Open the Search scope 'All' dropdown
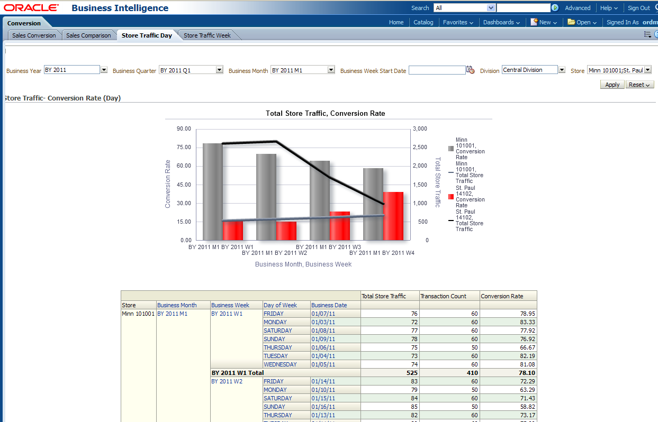Screen dimensions: 658x422 [491, 8]
